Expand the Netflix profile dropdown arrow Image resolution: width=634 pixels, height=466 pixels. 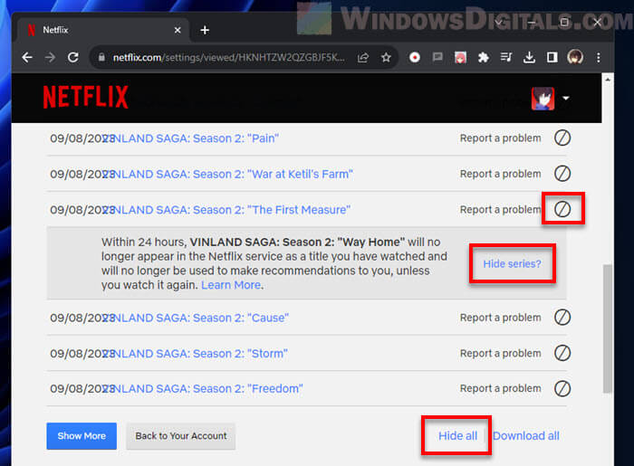coord(566,98)
